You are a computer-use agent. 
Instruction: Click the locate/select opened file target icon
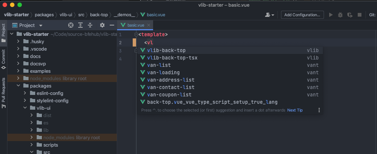click(70, 25)
